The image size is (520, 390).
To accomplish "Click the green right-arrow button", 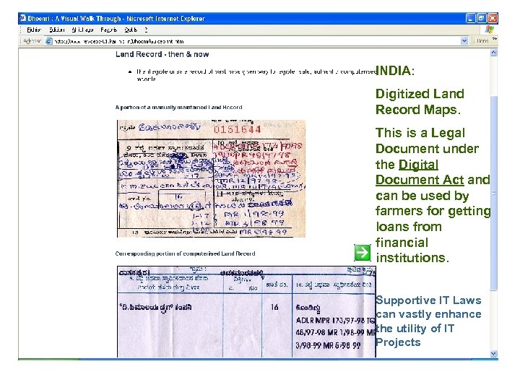I will [363, 253].
